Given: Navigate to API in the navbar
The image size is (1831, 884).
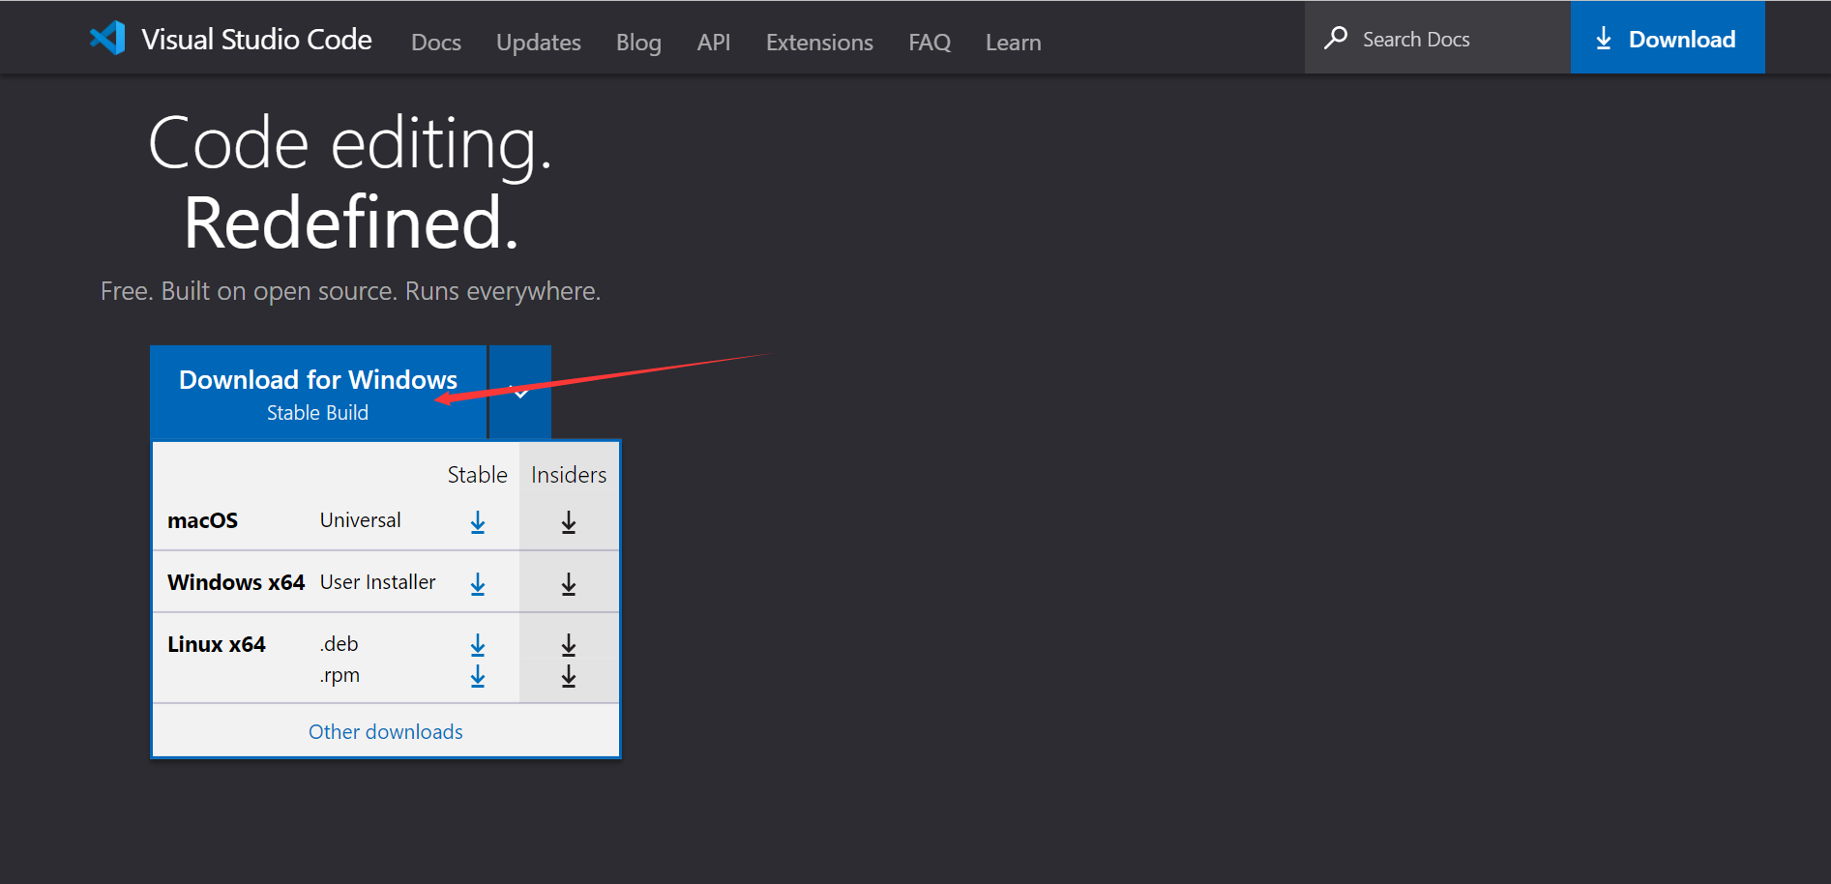Looking at the screenshot, I should (x=714, y=43).
